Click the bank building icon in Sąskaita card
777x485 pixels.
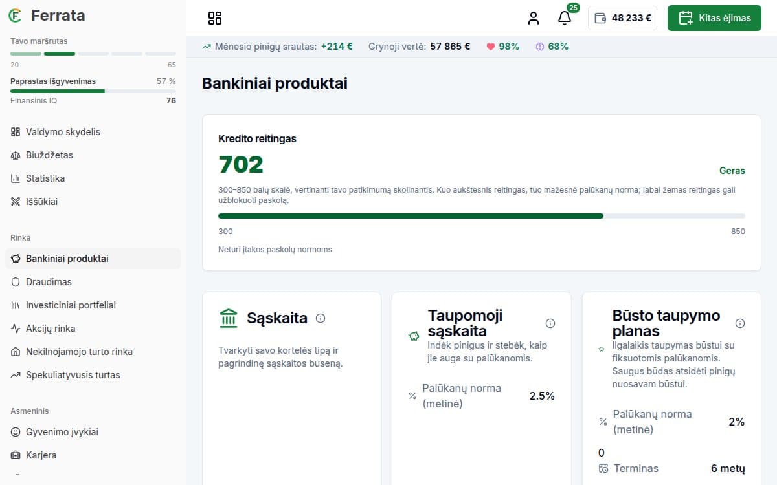pos(229,318)
